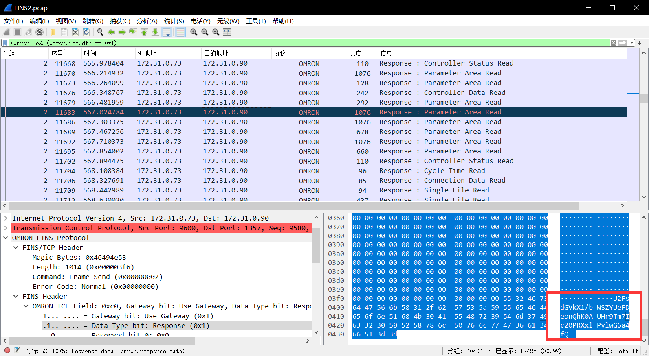Collapse OMRON FINS Protocol node
The height and width of the screenshot is (356, 649).
pyautogui.click(x=6, y=238)
